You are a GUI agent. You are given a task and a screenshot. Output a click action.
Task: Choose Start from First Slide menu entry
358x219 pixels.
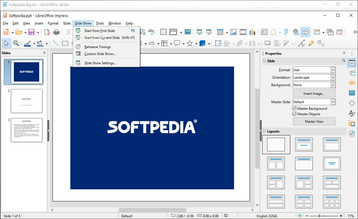tap(106, 31)
